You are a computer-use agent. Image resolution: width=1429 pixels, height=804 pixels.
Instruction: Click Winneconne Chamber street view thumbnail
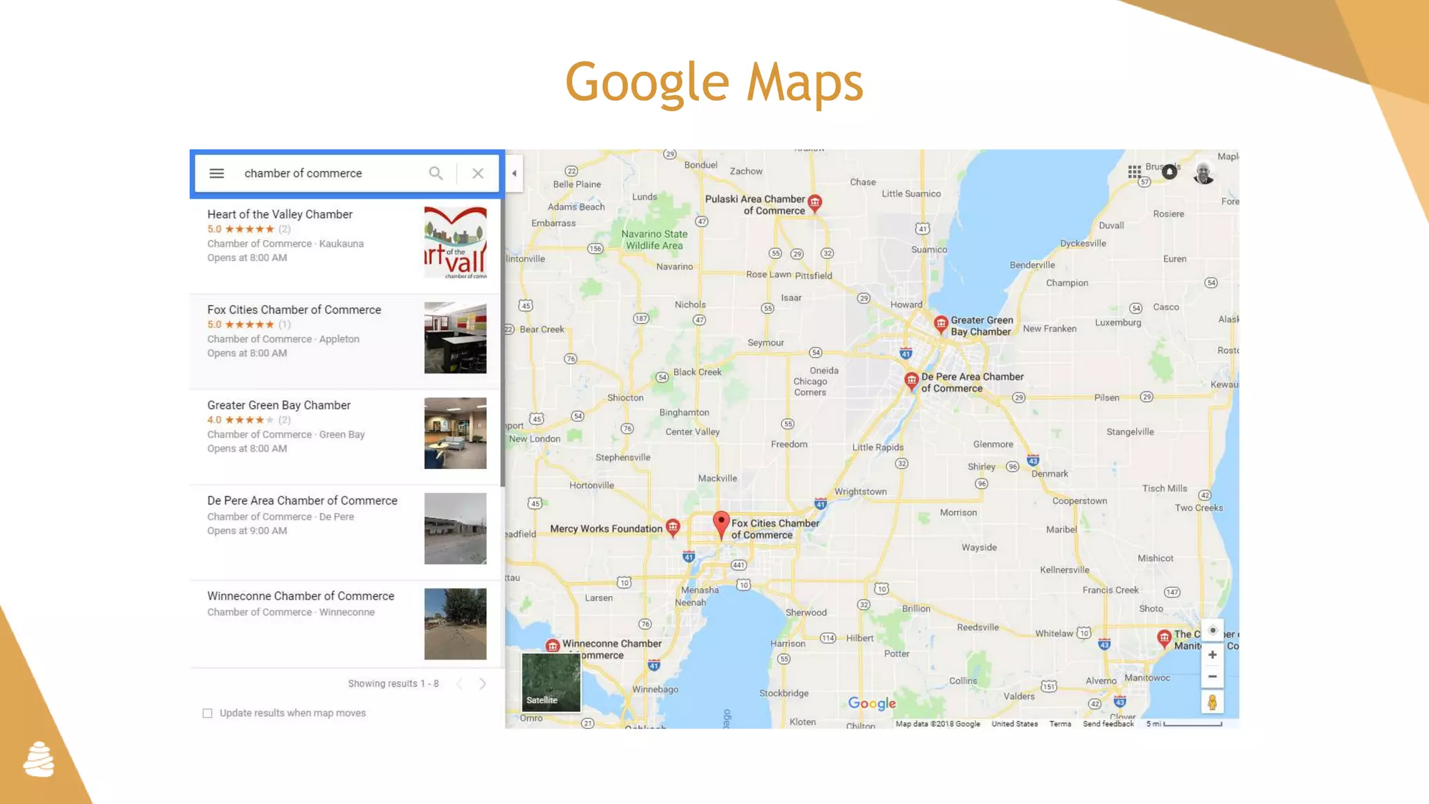click(x=456, y=624)
